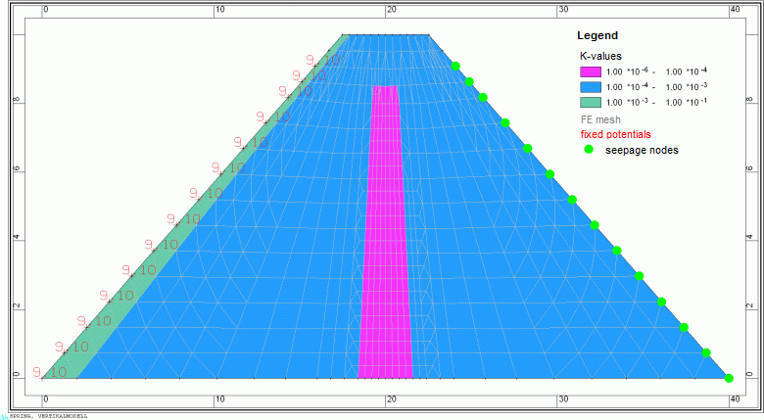Click the magenta core zone of the dam
The image size is (764, 420).
[x=386, y=245]
